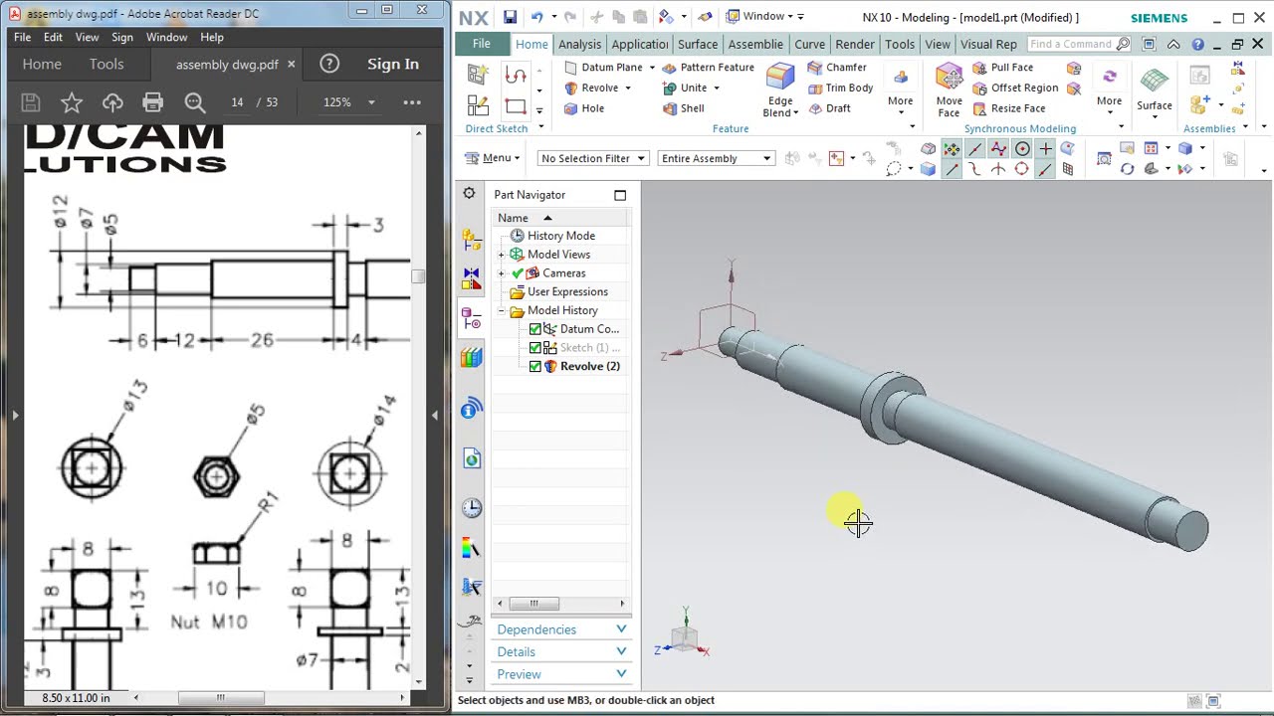Image resolution: width=1274 pixels, height=716 pixels.
Task: Click the Revolve feature tool
Action: (591, 88)
